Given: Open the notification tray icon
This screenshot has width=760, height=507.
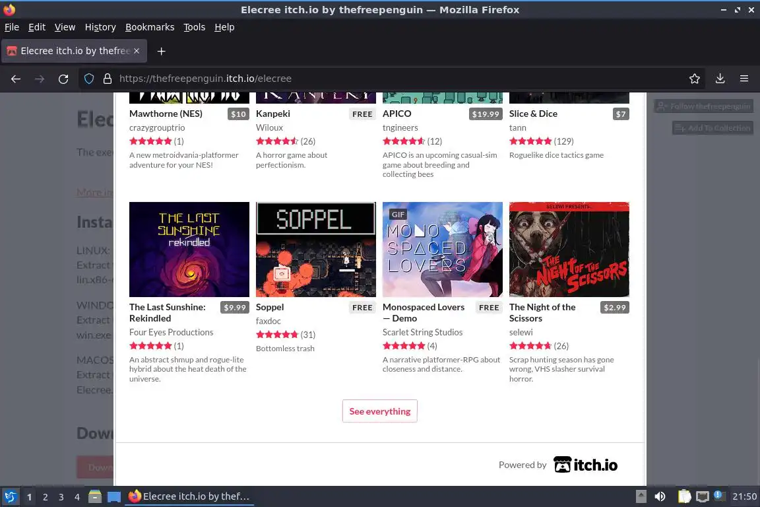Looking at the screenshot, I should coord(719,495).
